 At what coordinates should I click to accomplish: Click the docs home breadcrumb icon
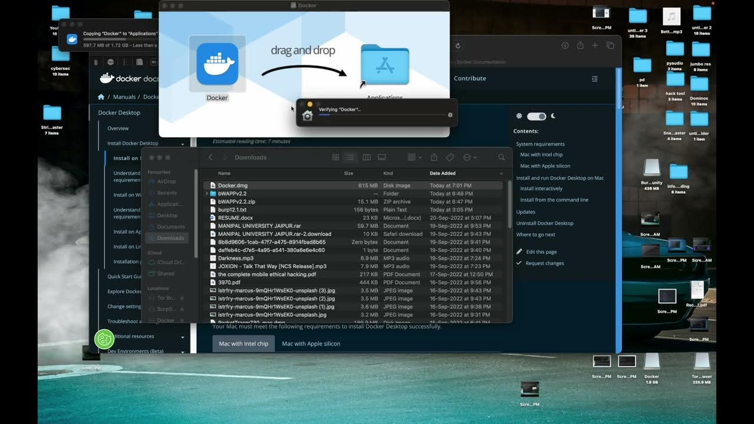click(101, 97)
